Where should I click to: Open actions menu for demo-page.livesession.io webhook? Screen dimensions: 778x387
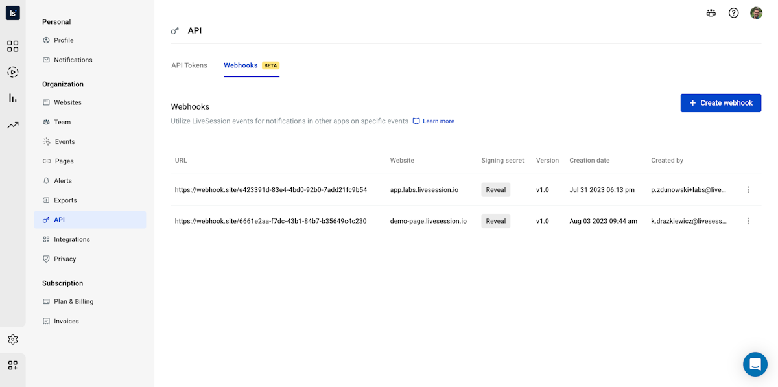pyautogui.click(x=748, y=221)
